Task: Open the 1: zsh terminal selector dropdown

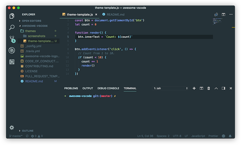Action: click(170, 88)
